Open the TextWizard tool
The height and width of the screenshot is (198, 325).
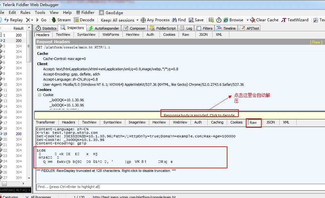(295, 20)
